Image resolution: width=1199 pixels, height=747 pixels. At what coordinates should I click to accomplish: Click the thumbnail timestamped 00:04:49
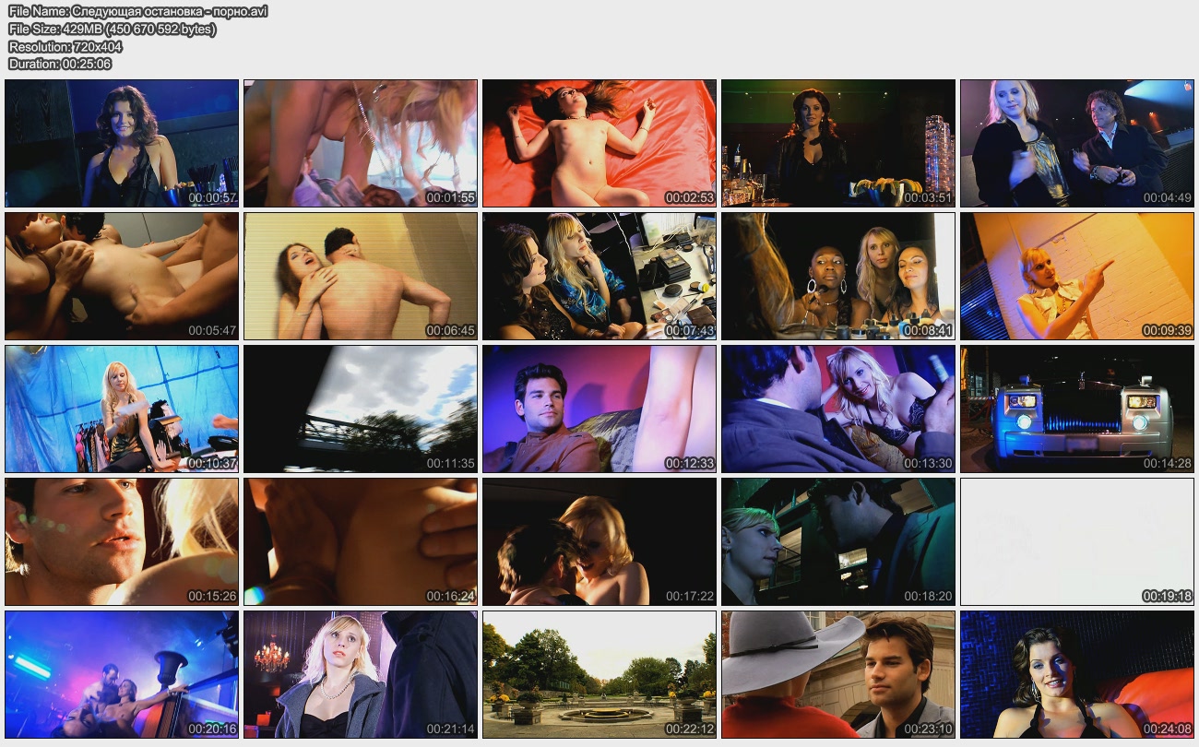1076,143
